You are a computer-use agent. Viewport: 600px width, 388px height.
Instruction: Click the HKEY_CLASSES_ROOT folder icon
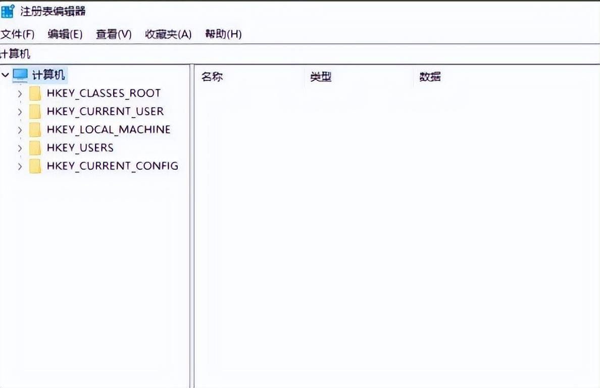point(35,93)
